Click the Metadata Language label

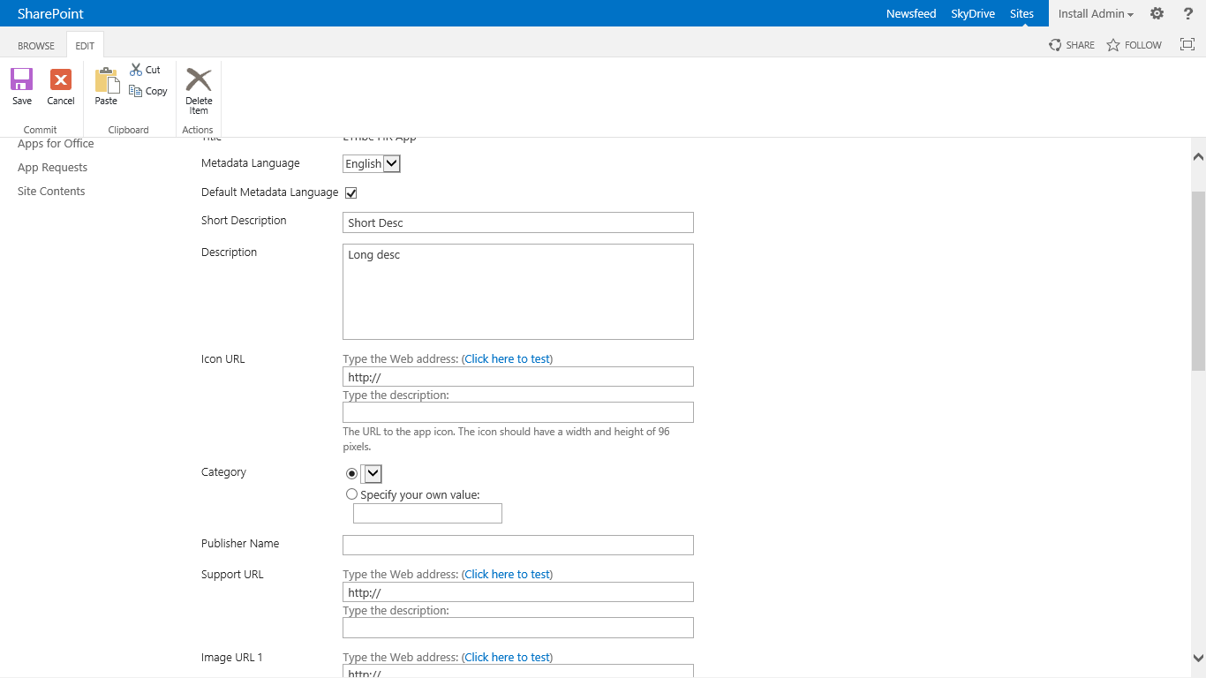pos(251,163)
